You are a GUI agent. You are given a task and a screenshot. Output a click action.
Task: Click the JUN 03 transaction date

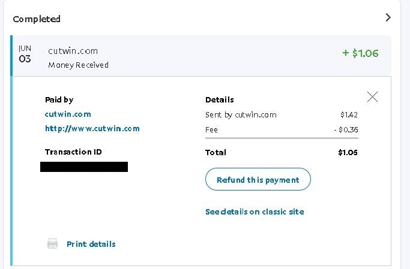pos(25,54)
